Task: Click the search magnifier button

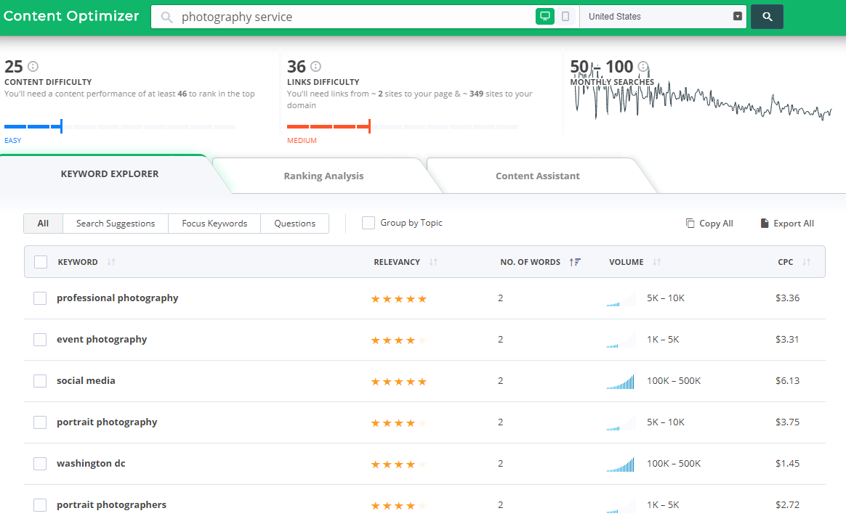Action: click(x=767, y=15)
